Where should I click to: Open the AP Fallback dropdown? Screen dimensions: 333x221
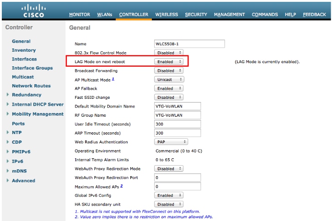pyautogui.click(x=169, y=88)
